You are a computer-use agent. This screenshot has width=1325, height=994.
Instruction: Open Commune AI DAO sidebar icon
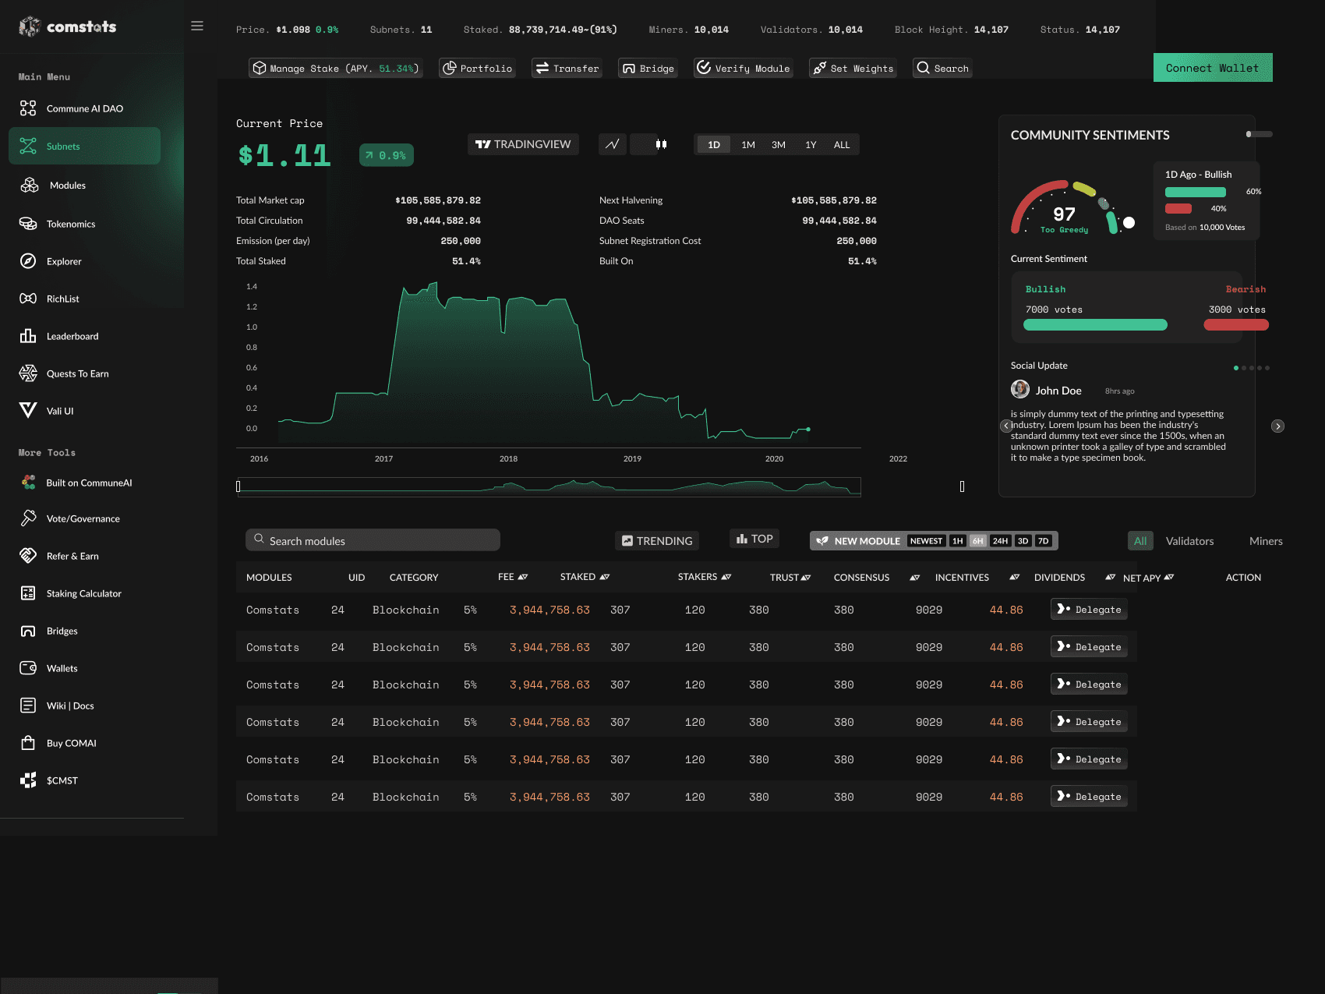(x=28, y=108)
